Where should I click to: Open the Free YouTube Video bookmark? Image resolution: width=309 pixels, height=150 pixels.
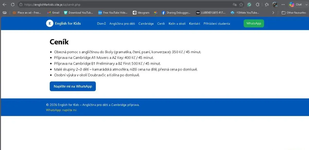point(113,13)
